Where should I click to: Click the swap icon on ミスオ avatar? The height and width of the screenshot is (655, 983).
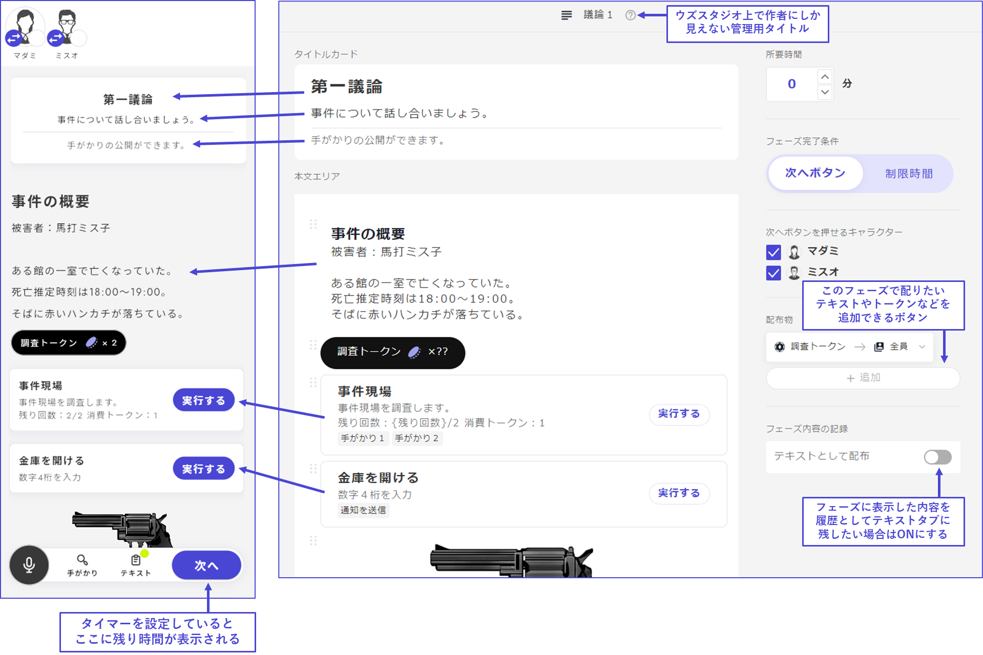(55, 38)
